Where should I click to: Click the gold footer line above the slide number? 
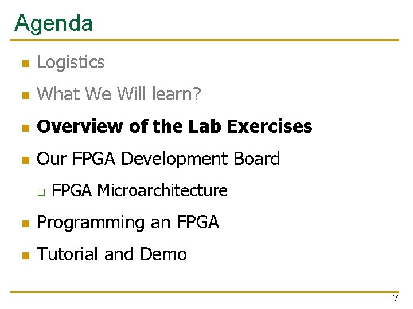[205, 292]
